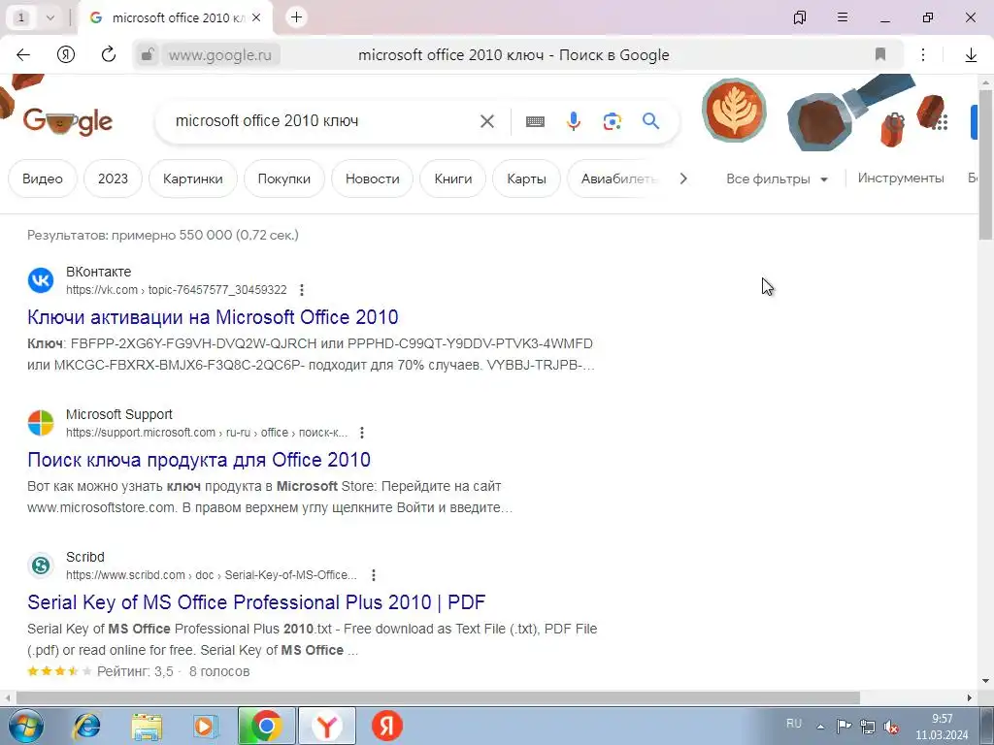994x745 pixels.
Task: Open more options for the ВКонтакте result
Action: click(x=302, y=290)
